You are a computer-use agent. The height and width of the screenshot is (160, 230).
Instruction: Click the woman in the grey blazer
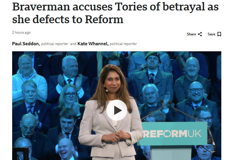tap(111, 112)
